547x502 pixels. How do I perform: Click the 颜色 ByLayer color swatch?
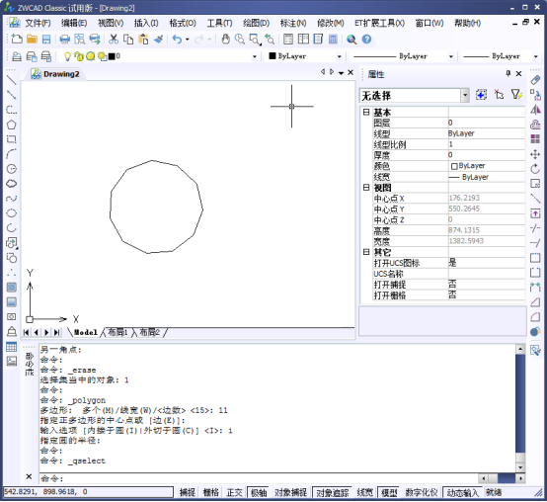pyautogui.click(x=454, y=166)
